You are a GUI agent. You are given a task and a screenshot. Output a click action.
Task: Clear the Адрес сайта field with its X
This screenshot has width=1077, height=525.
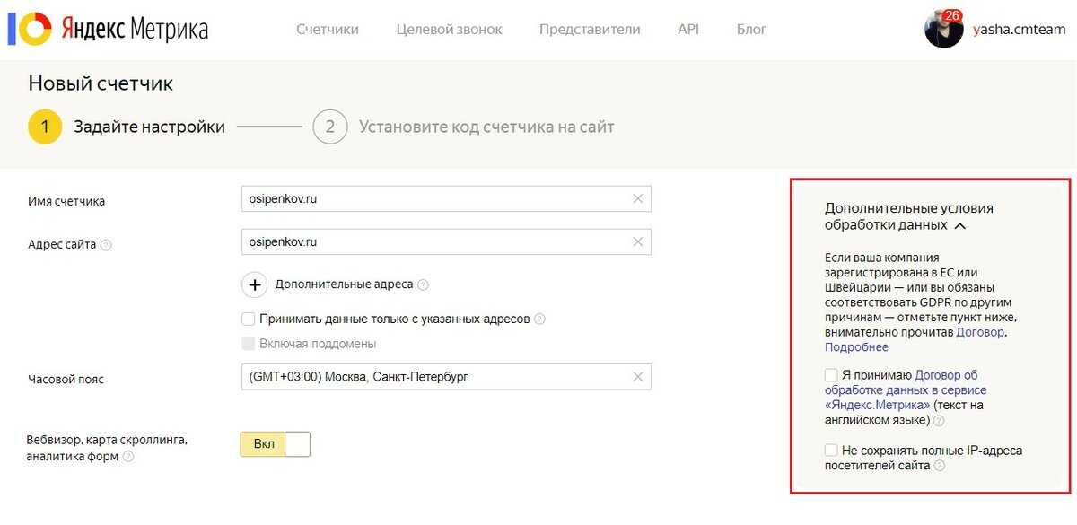coord(638,242)
